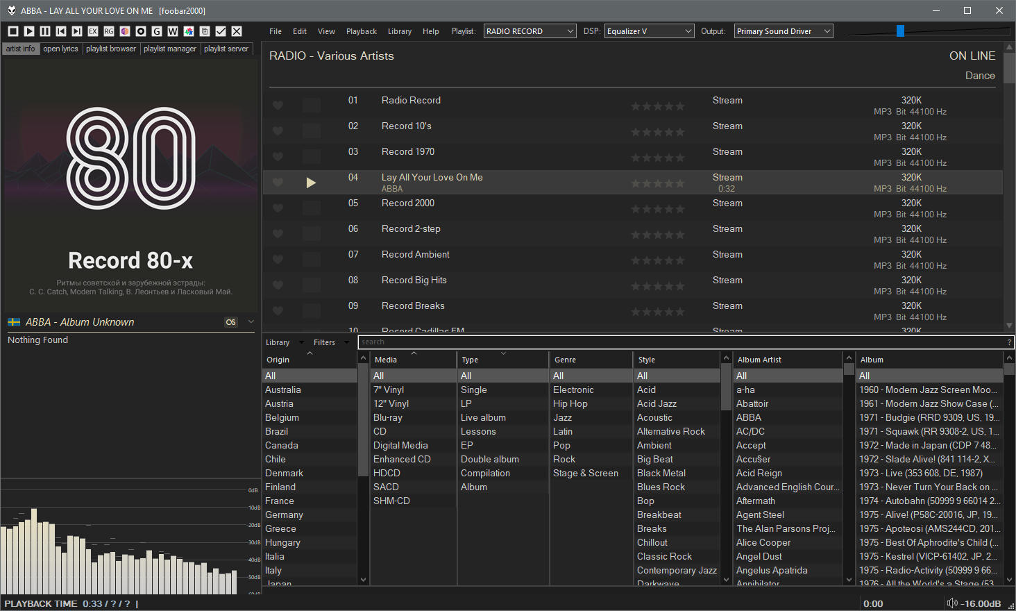Go back to the previous track
Screen dimensions: 1016x611
coord(61,31)
